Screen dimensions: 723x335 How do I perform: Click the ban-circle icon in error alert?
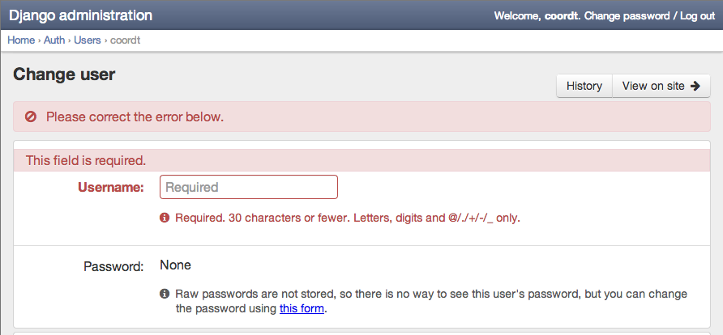coord(31,117)
